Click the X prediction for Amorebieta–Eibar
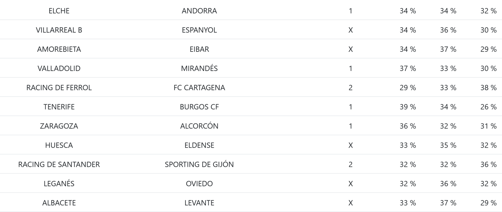Screen dimensions: 502x212 [350, 49]
